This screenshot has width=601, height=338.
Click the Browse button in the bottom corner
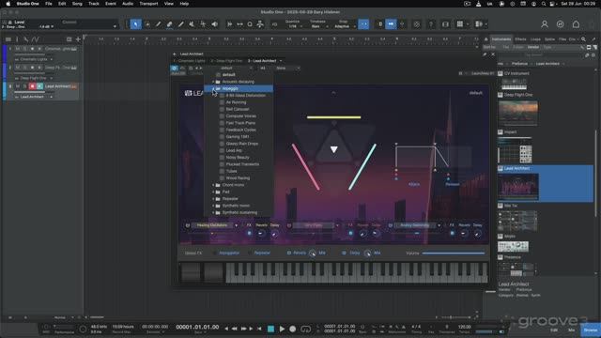coord(591,330)
